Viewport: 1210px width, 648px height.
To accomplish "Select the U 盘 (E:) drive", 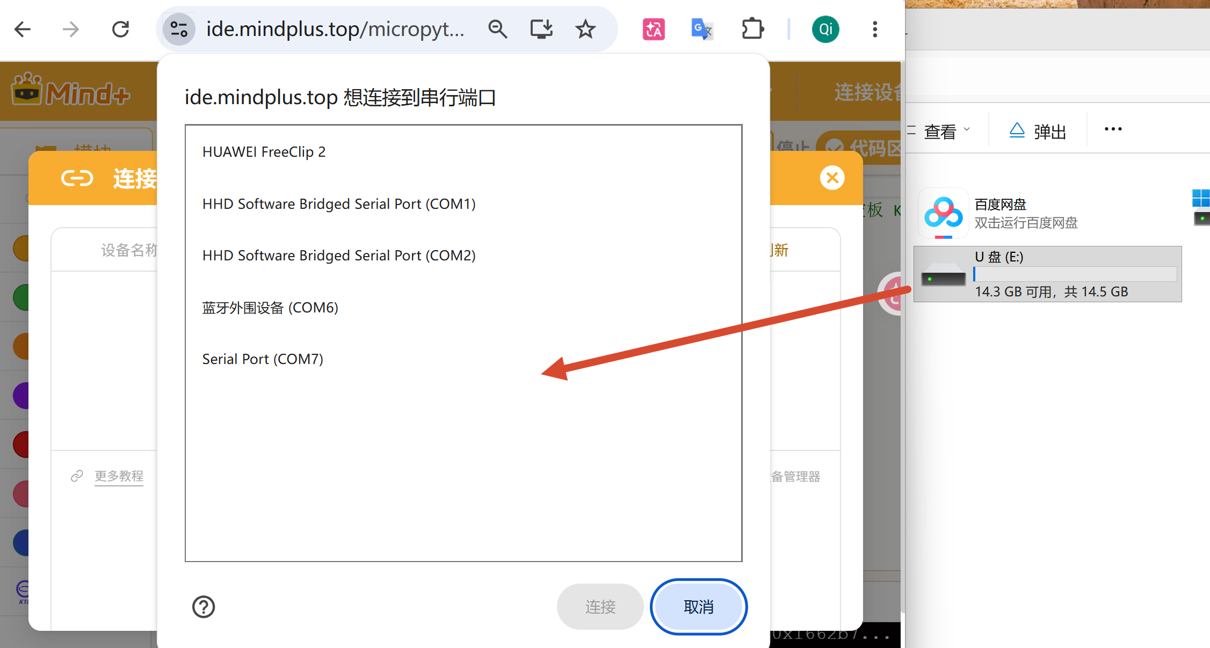I will (1048, 274).
